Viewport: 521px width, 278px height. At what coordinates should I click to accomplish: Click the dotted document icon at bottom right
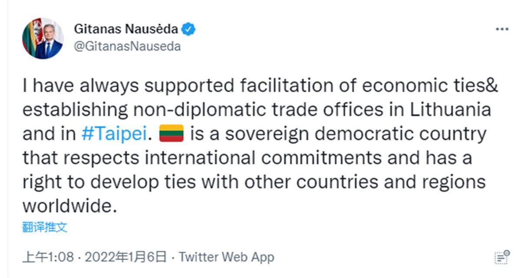[501, 257]
